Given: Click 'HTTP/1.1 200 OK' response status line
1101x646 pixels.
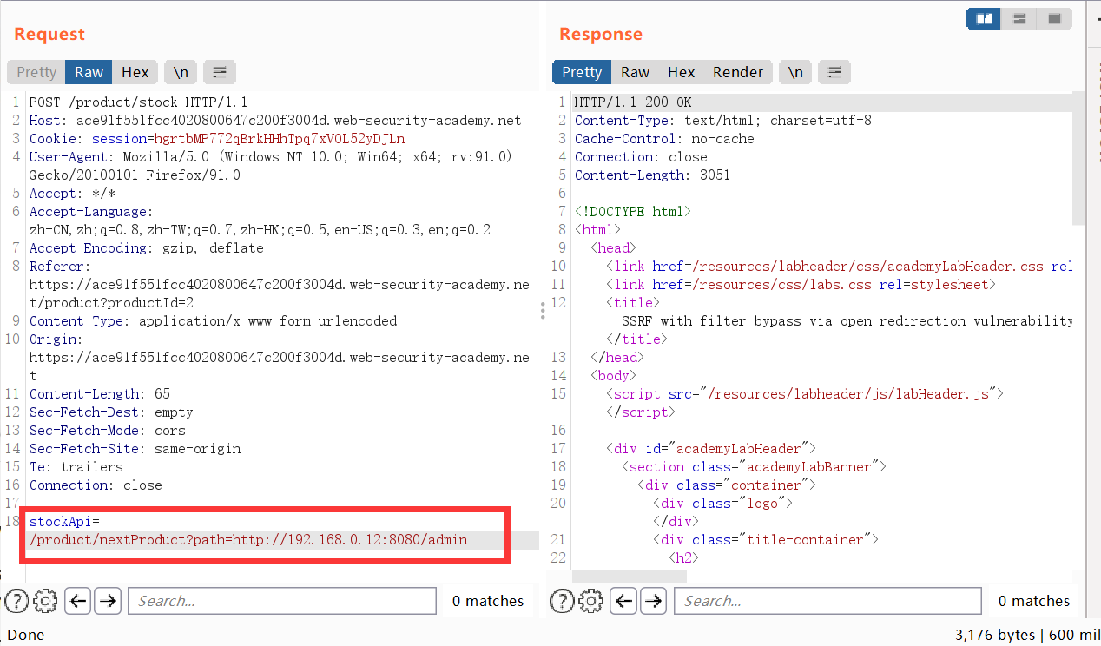Looking at the screenshot, I should pyautogui.click(x=633, y=102).
